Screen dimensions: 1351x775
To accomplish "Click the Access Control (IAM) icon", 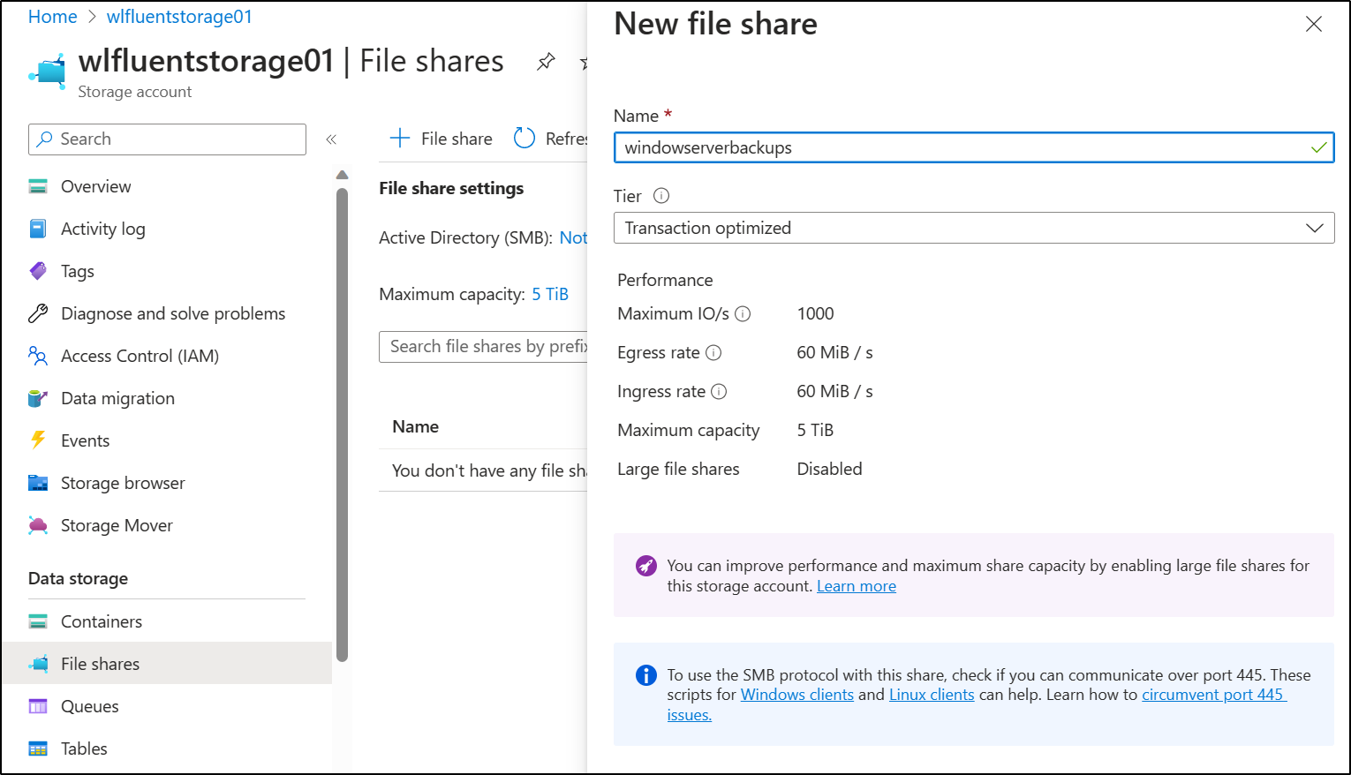I will (38, 356).
